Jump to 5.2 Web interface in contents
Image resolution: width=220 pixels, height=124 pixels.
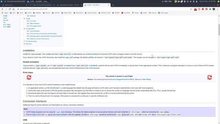(x=33, y=23)
